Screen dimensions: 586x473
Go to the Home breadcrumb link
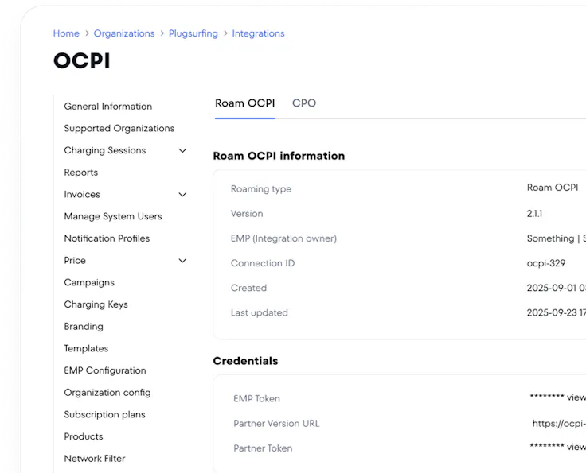tap(66, 33)
